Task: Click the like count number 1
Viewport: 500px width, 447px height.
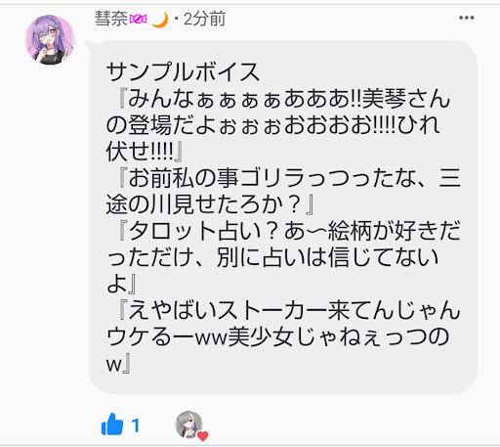Action: [136, 425]
